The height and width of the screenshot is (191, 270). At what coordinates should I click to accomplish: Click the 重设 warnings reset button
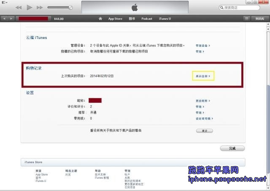coord(204,131)
